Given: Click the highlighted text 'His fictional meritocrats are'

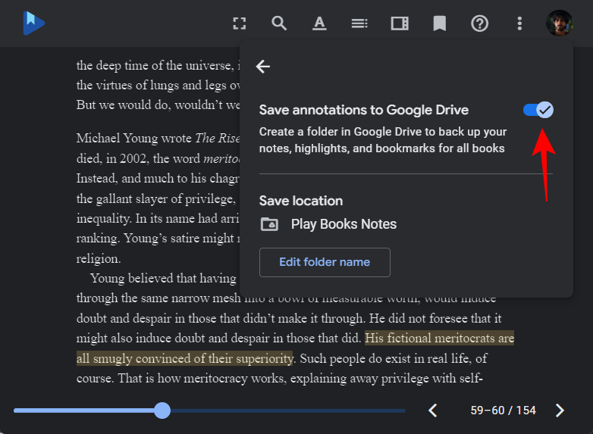Looking at the screenshot, I should tap(440, 338).
